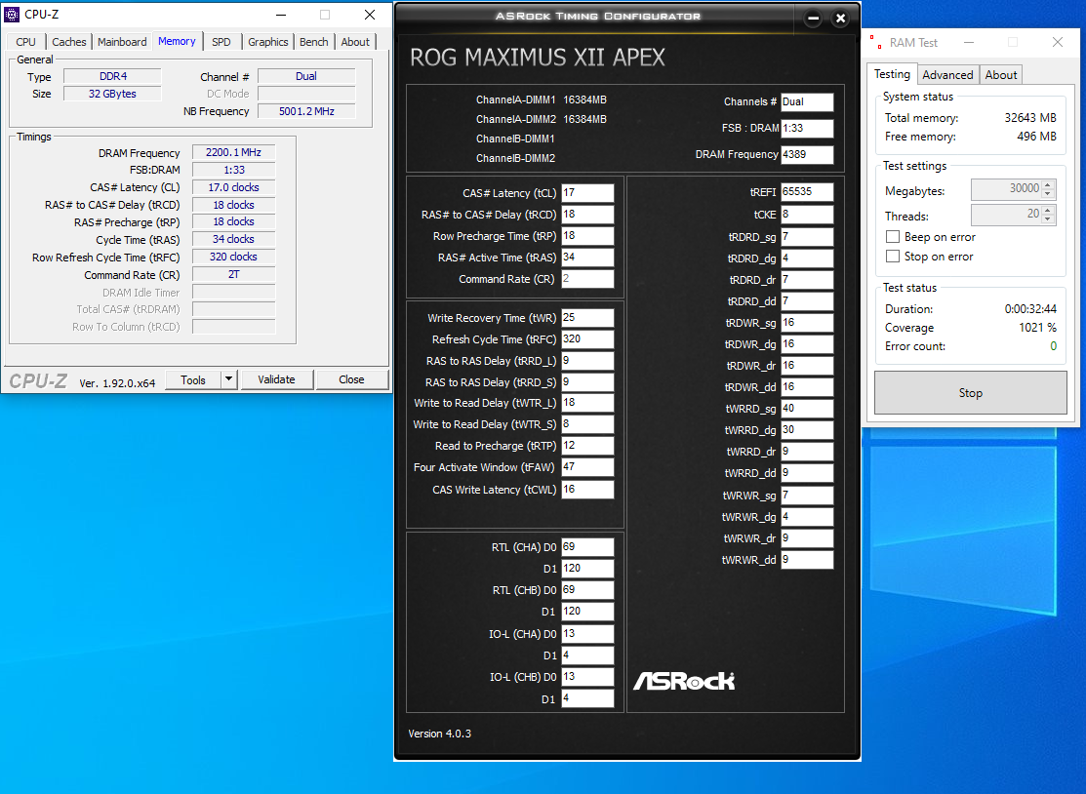Switch to the Bench tab in CPU-Z
This screenshot has width=1086, height=794.
point(314,42)
